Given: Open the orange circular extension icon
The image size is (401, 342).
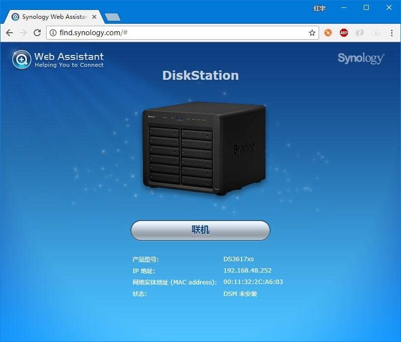Looking at the screenshot, I should coord(328,33).
